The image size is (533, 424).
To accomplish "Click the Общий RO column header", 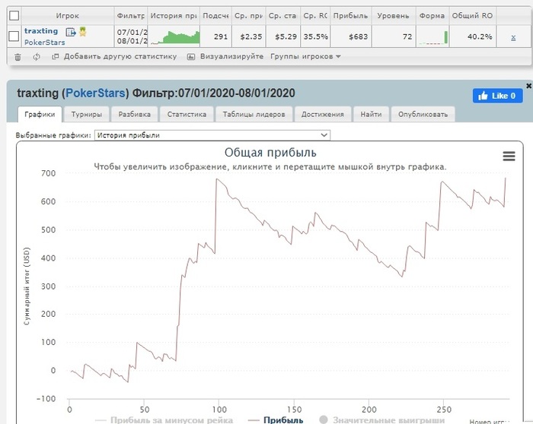I will pos(472,16).
